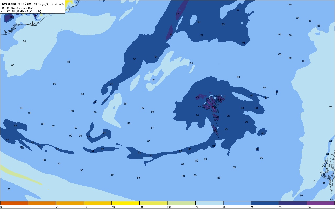Select the 30–40 golden legend swatch
Viewport: 335px width, 209px height.
point(98,203)
